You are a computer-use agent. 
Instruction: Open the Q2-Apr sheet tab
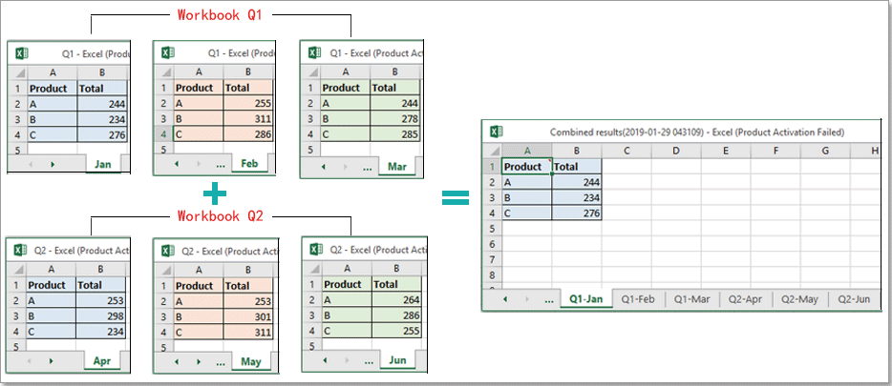click(745, 298)
